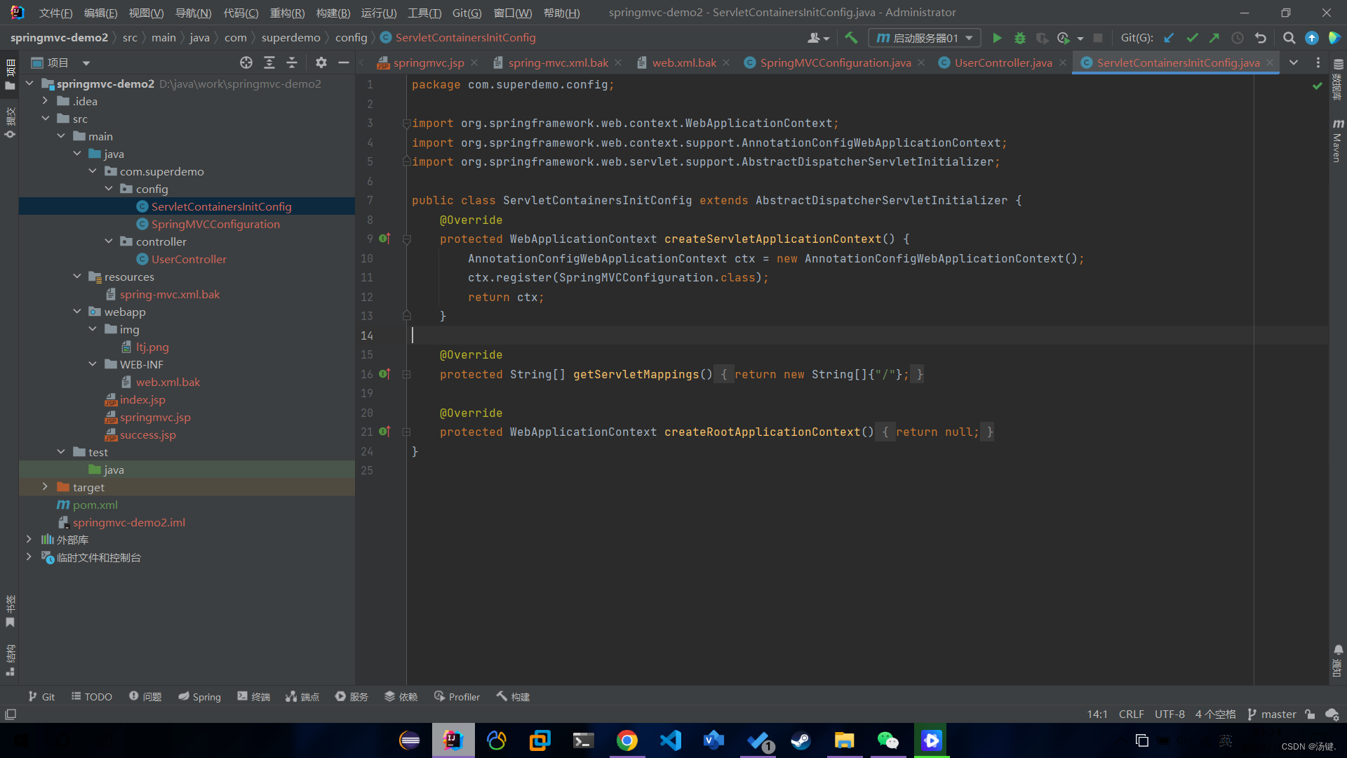Toggle read-only lock icon in status bar

[1310, 714]
